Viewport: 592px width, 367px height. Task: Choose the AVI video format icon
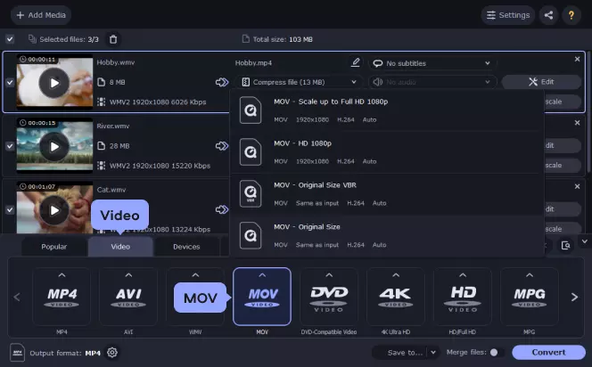[x=128, y=297]
